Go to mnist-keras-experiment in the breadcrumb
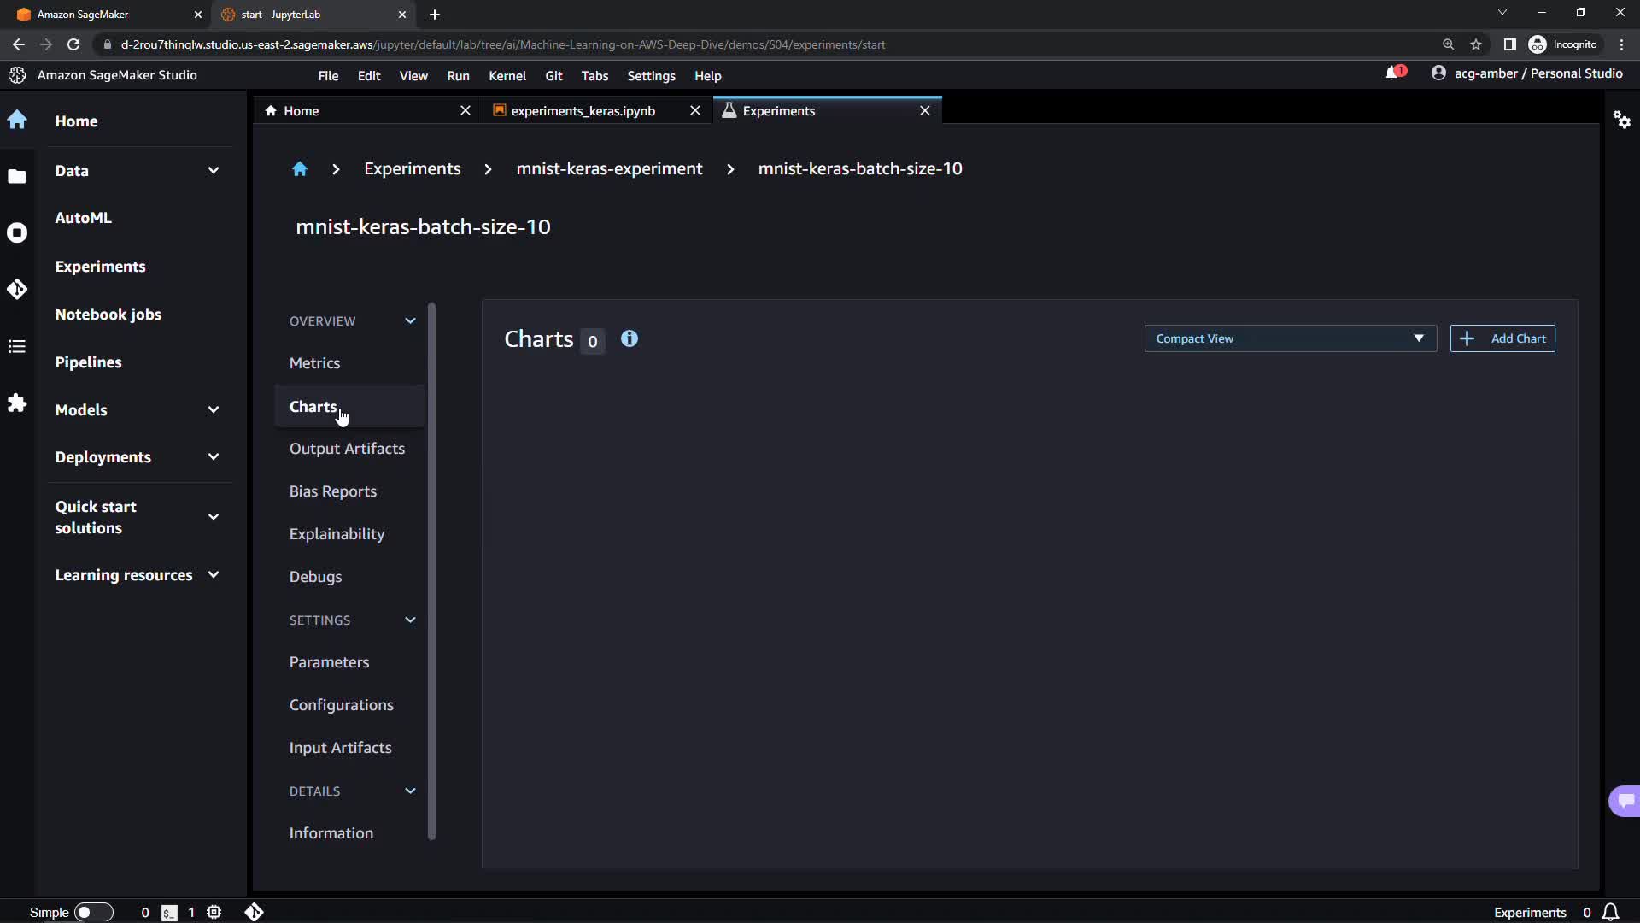Viewport: 1640px width, 923px height. click(x=609, y=169)
